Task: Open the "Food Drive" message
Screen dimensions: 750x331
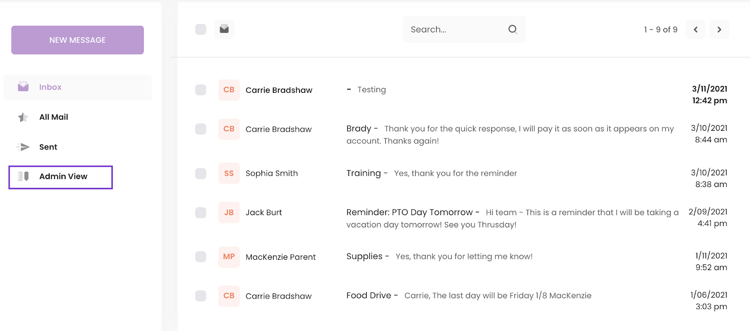Action: click(x=469, y=295)
